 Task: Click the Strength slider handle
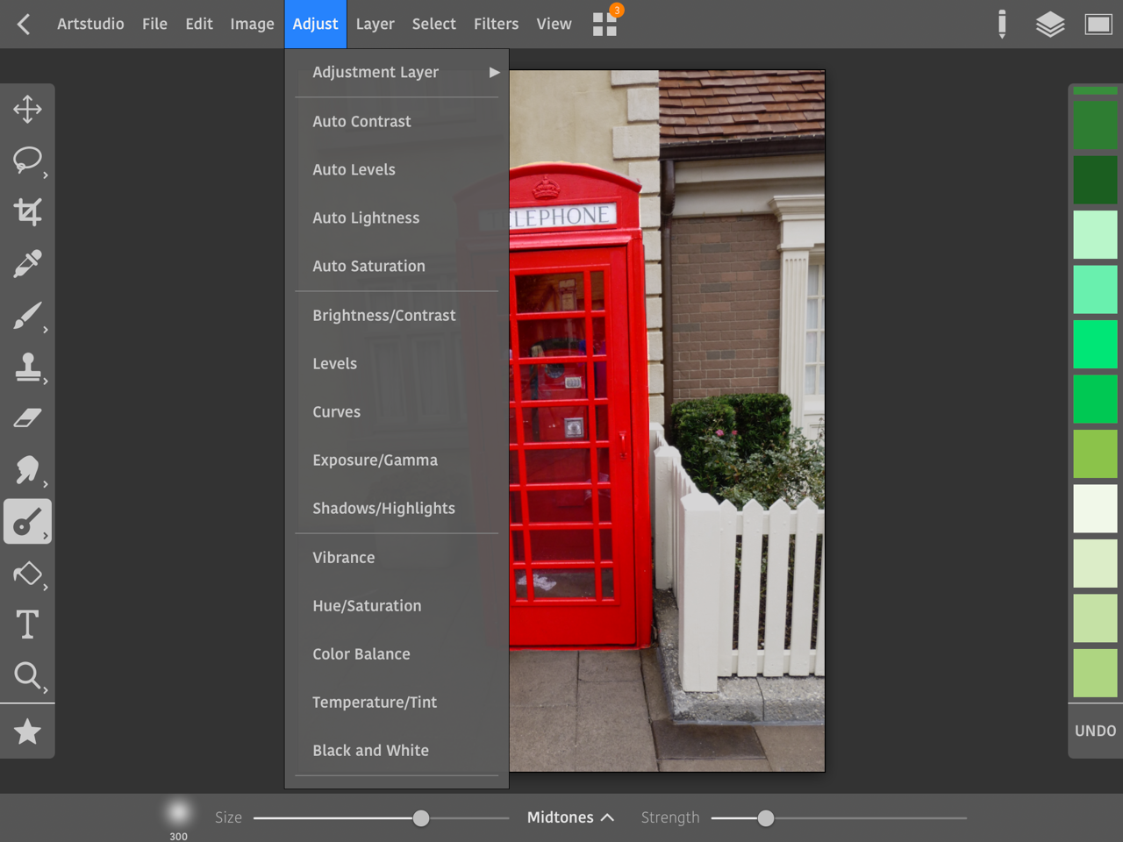(x=765, y=818)
